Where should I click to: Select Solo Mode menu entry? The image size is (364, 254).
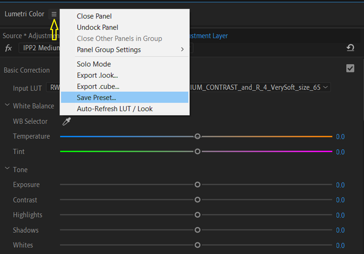point(125,64)
